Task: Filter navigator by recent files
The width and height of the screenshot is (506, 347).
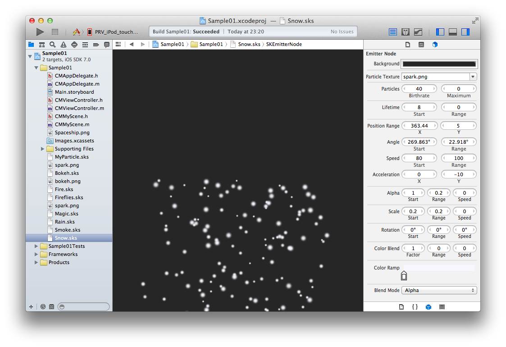Action: (43, 306)
